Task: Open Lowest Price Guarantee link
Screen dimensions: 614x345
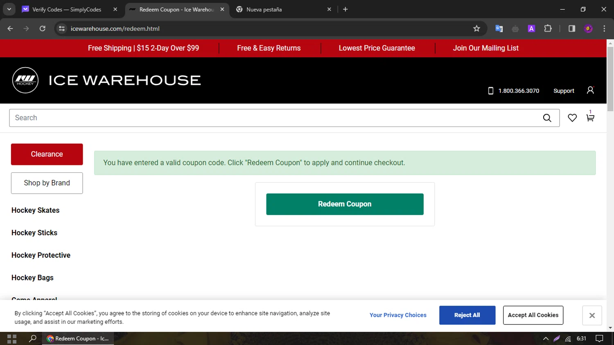Action: click(x=377, y=48)
